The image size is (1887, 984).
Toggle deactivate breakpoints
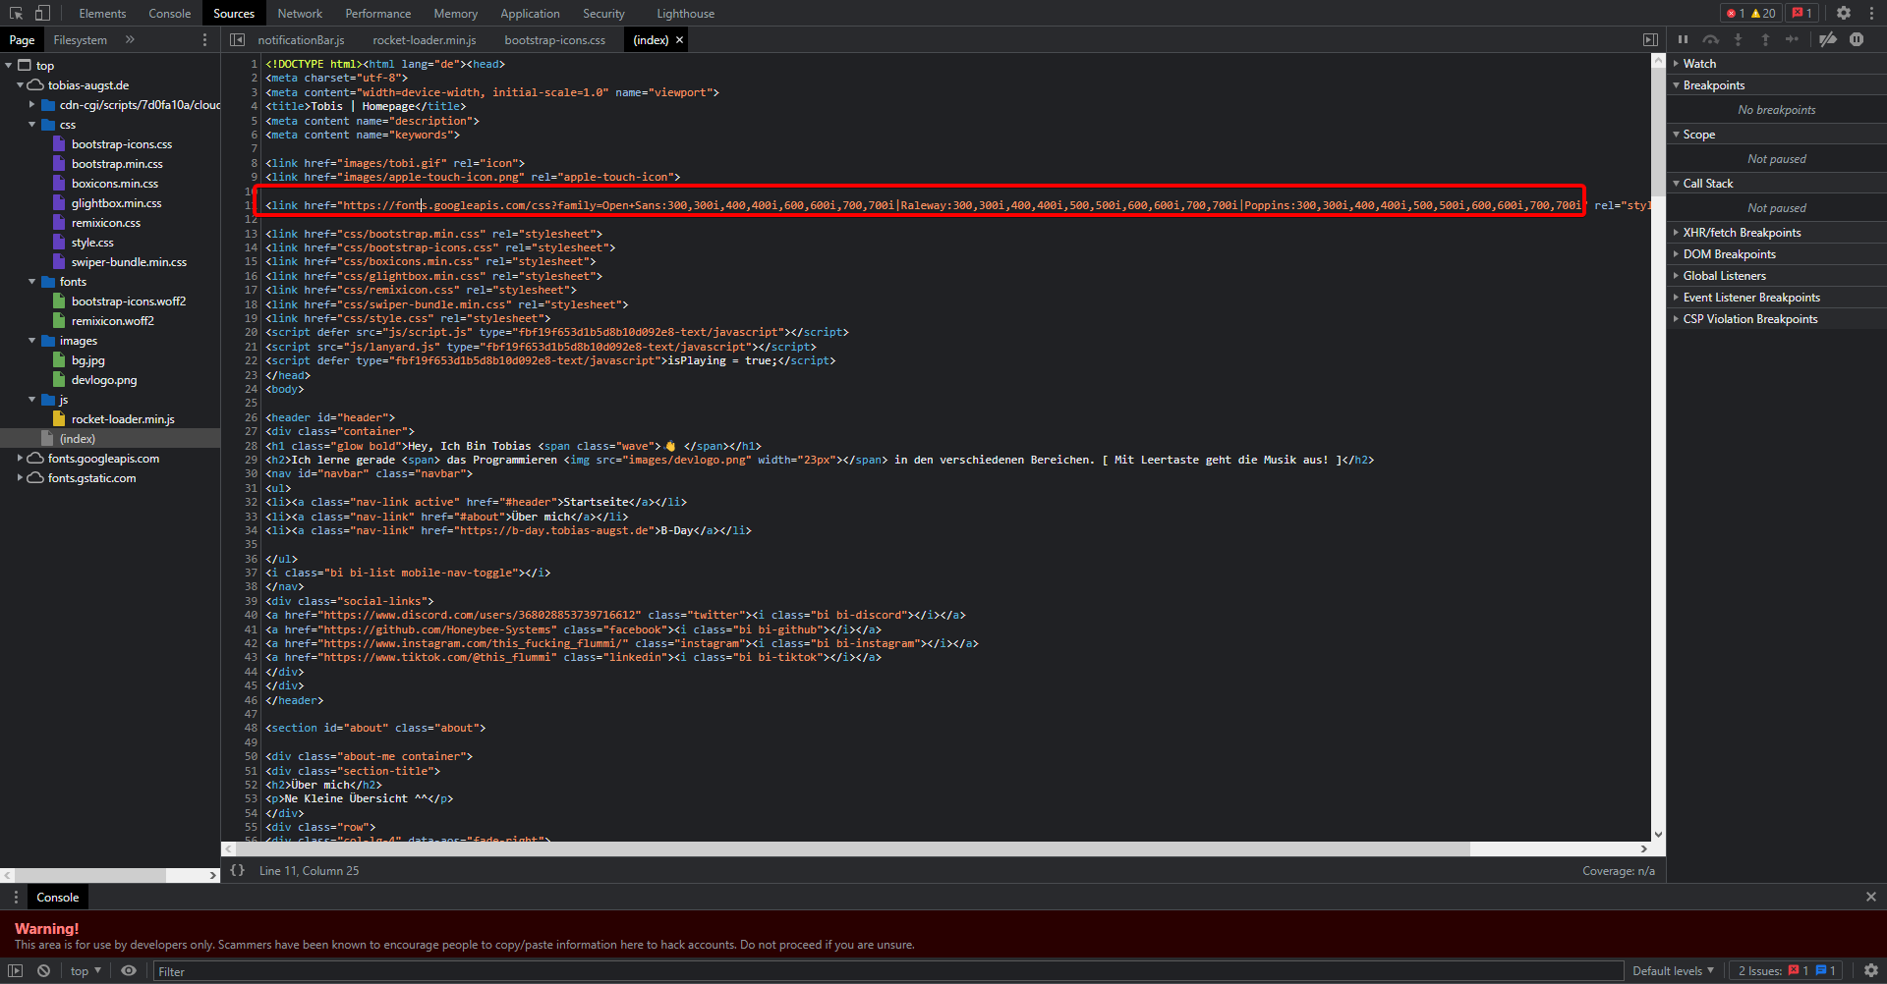[1827, 39]
